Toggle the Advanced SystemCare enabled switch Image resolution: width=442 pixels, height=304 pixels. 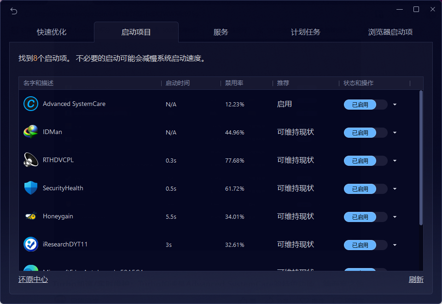click(x=366, y=105)
